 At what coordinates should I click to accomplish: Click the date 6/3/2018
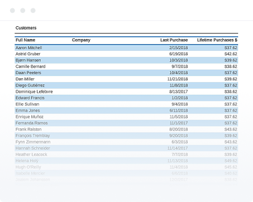(180, 142)
